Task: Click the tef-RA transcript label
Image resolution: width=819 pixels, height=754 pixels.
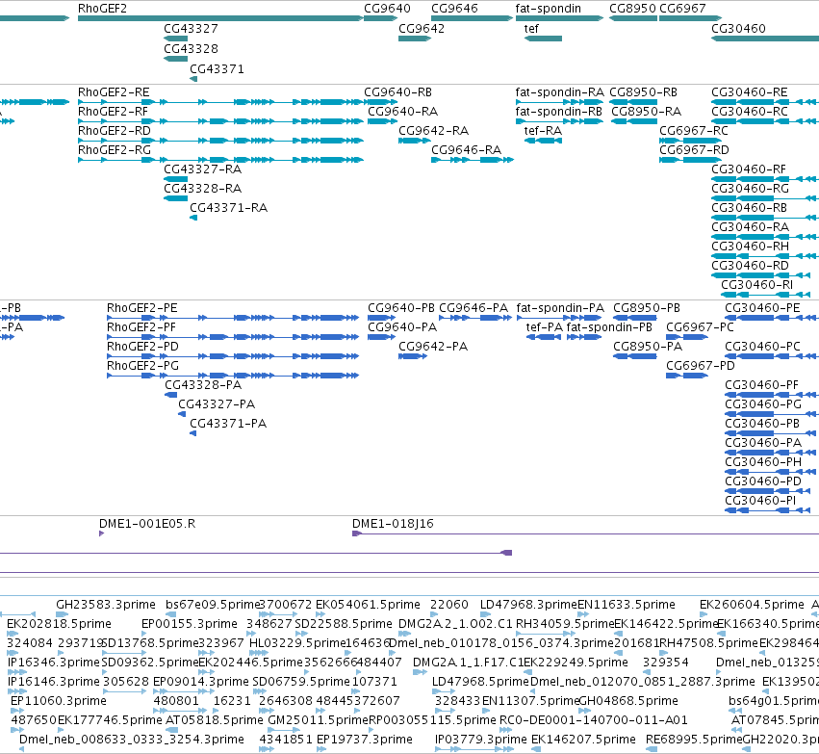Action: 543,131
